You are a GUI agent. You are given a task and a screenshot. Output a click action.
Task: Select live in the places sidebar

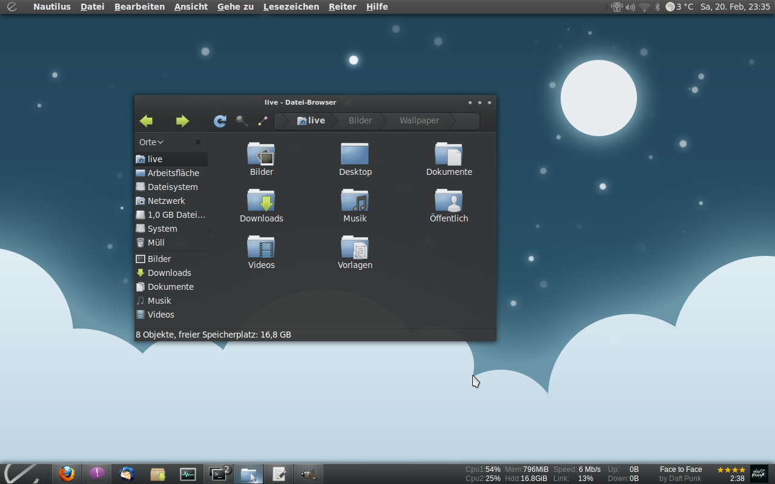tap(171, 159)
